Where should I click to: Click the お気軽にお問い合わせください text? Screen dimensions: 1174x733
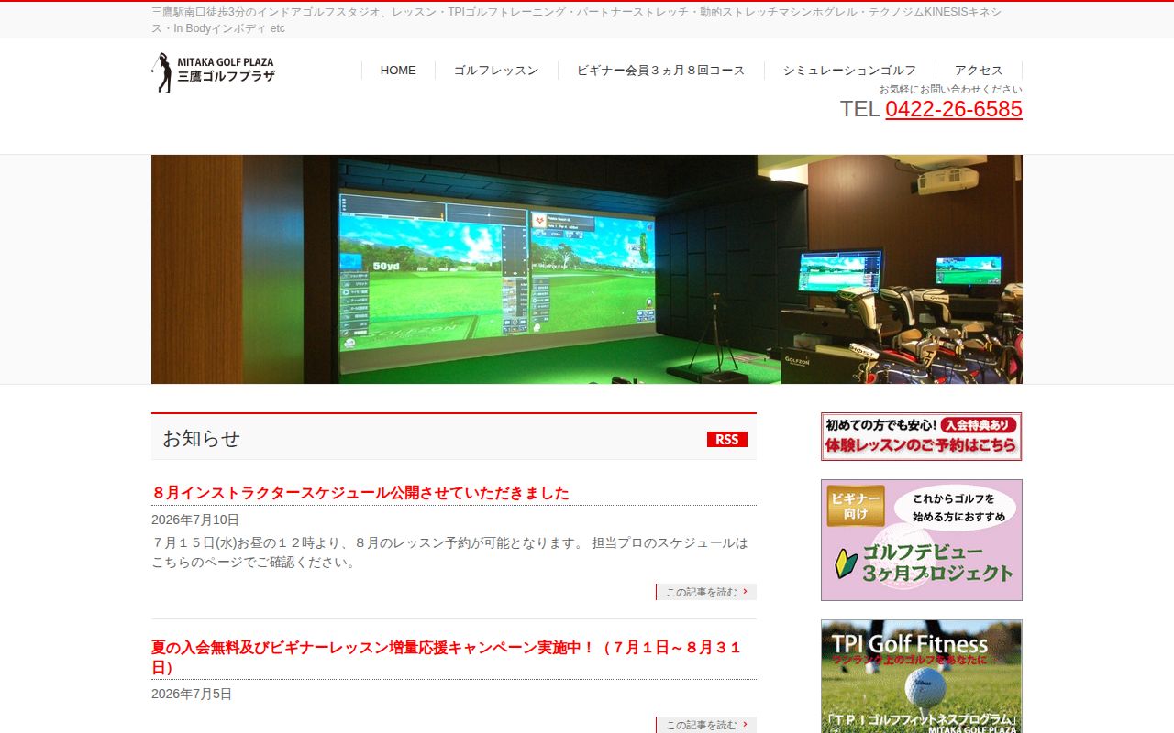coord(950,89)
